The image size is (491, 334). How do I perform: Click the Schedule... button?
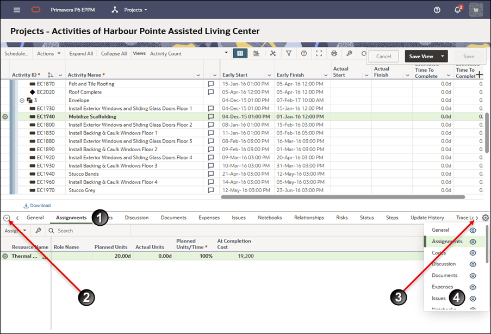[x=16, y=53]
